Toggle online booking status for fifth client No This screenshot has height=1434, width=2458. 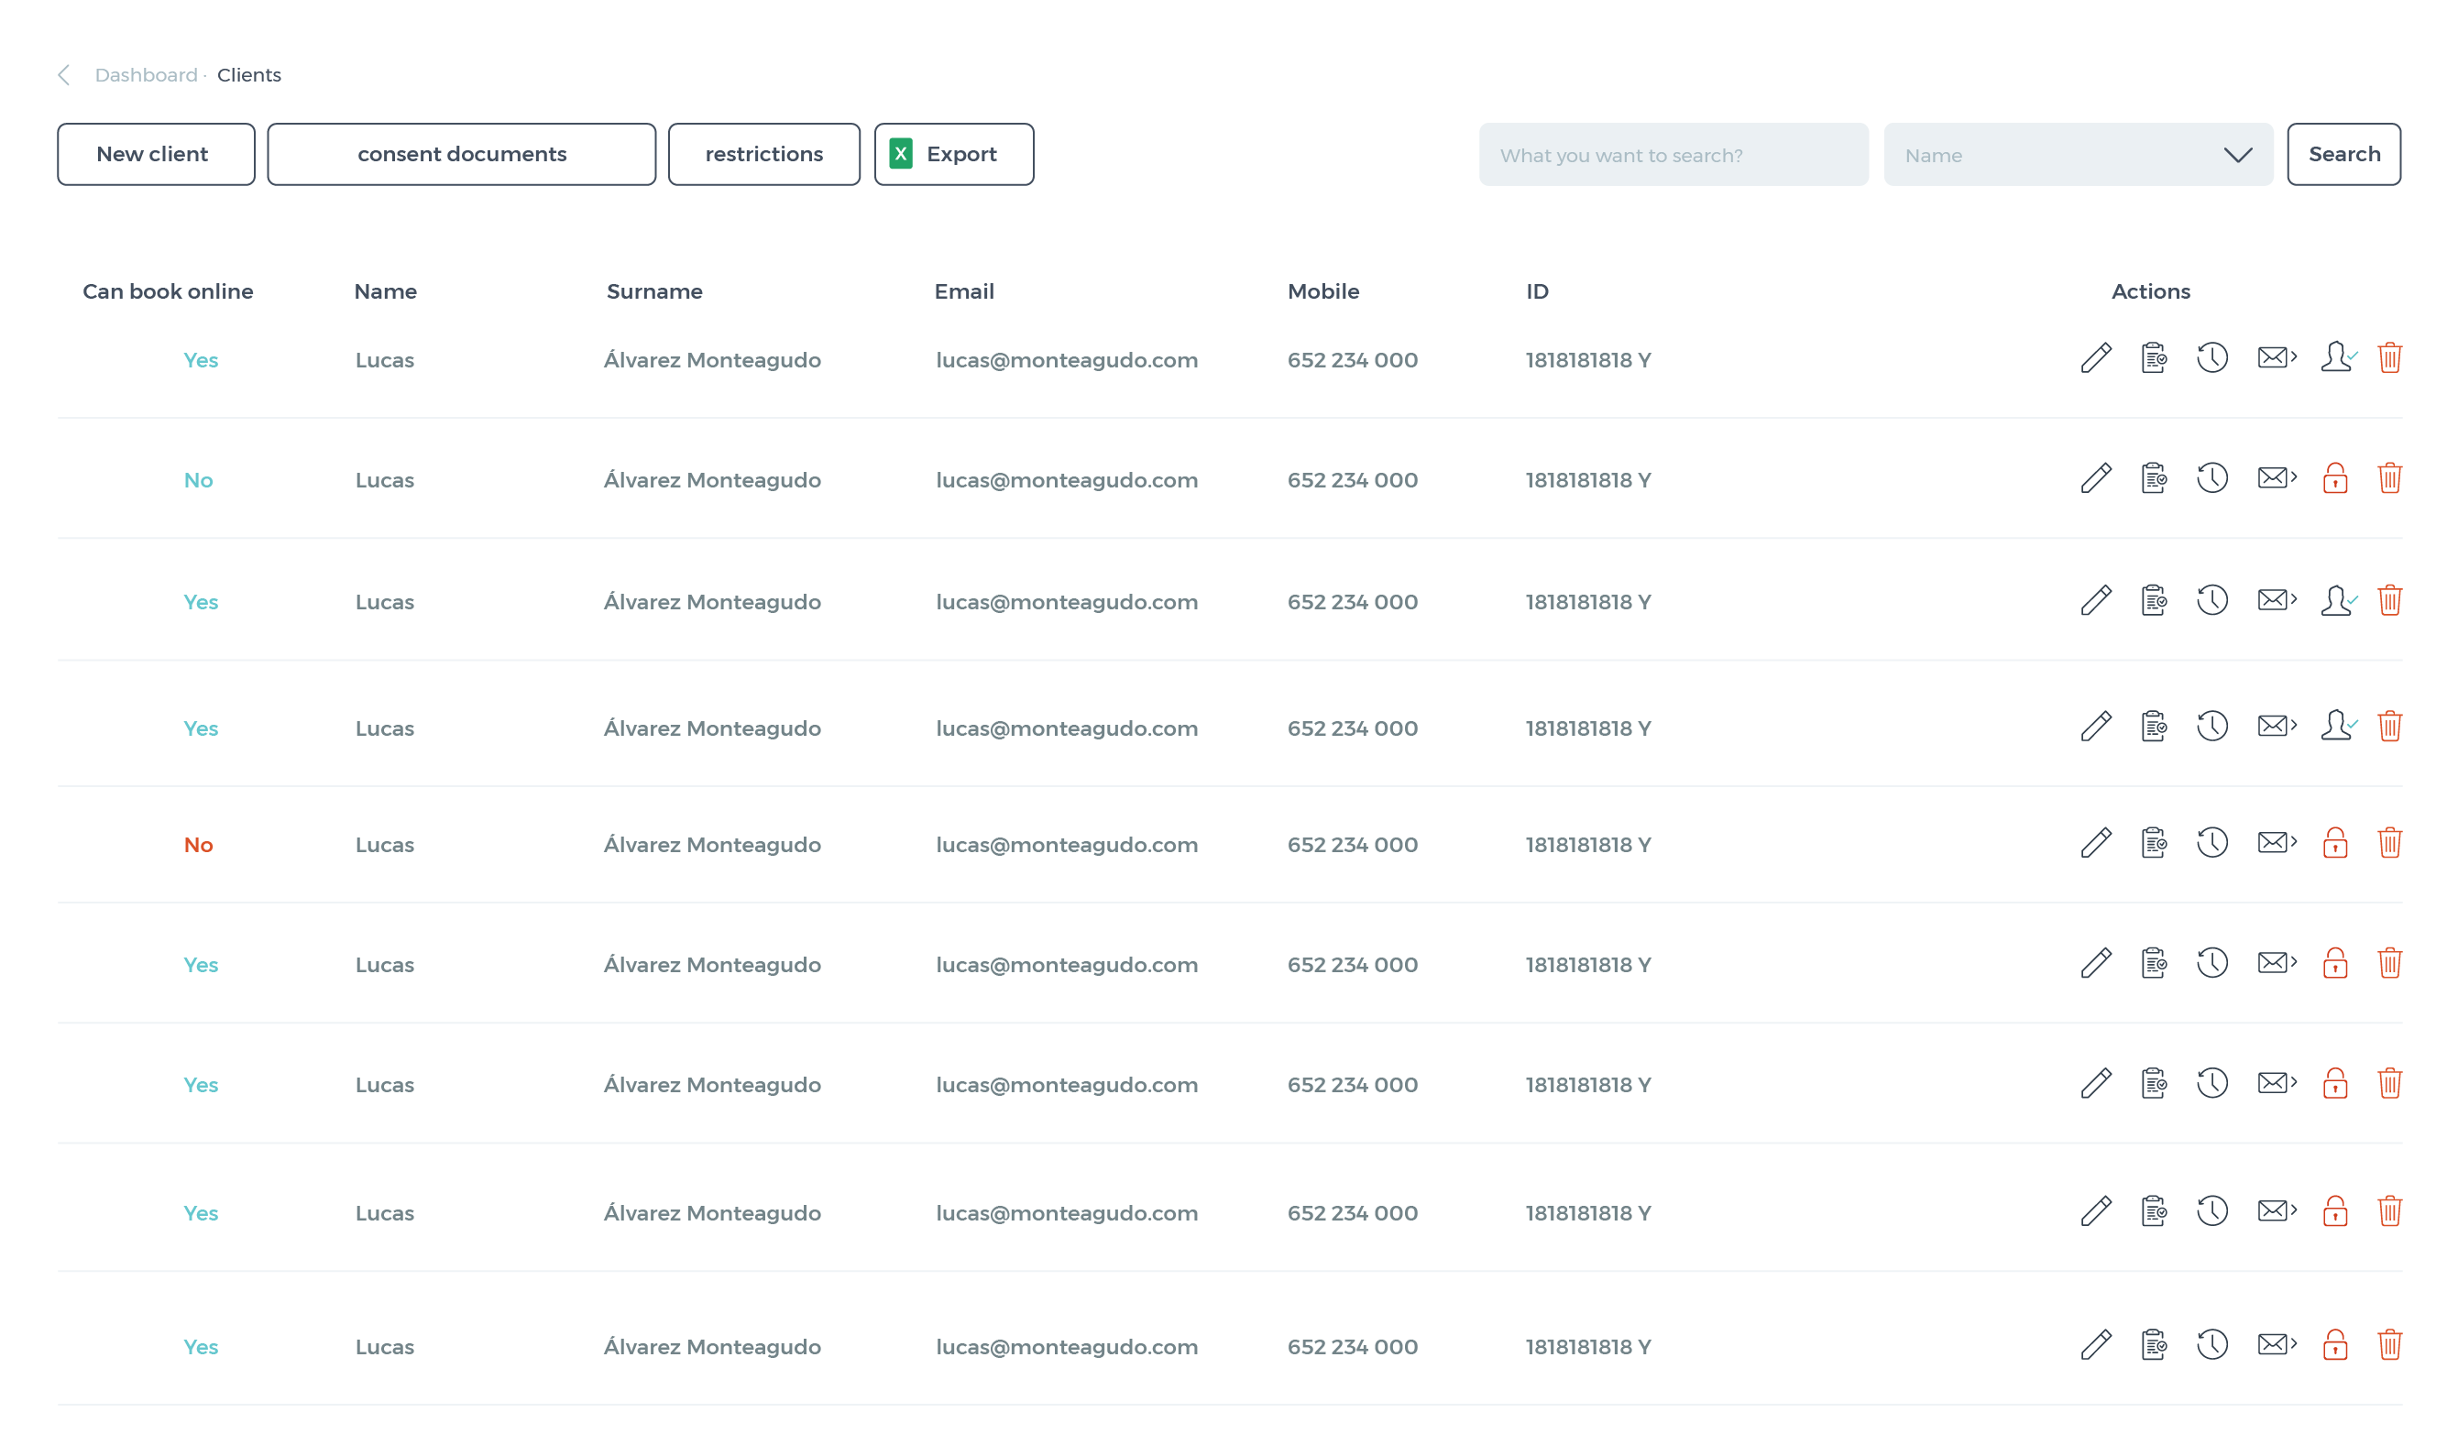tap(198, 843)
